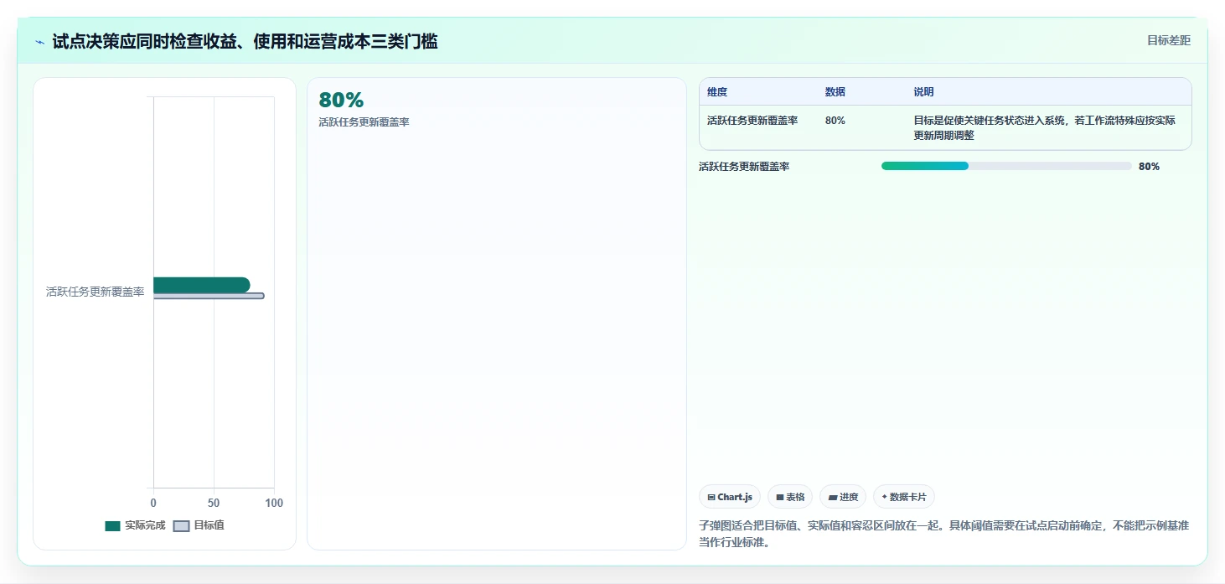Click the table description starting with 目标是促使关键任务

(x=1045, y=128)
